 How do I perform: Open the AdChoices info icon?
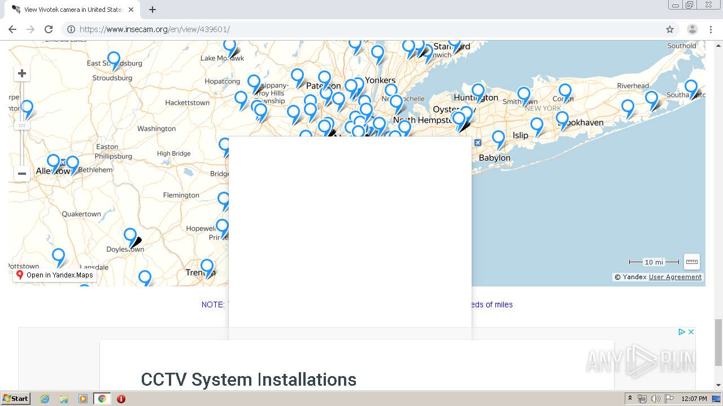pyautogui.click(x=682, y=332)
